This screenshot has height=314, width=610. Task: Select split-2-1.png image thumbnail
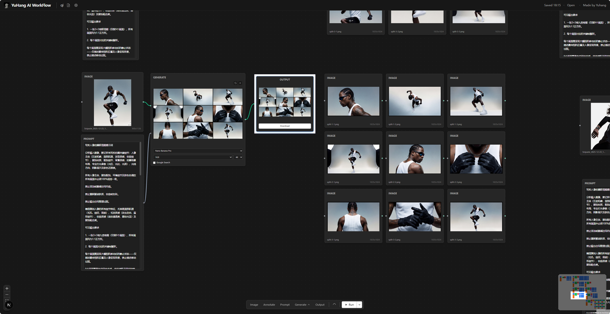pos(353,159)
